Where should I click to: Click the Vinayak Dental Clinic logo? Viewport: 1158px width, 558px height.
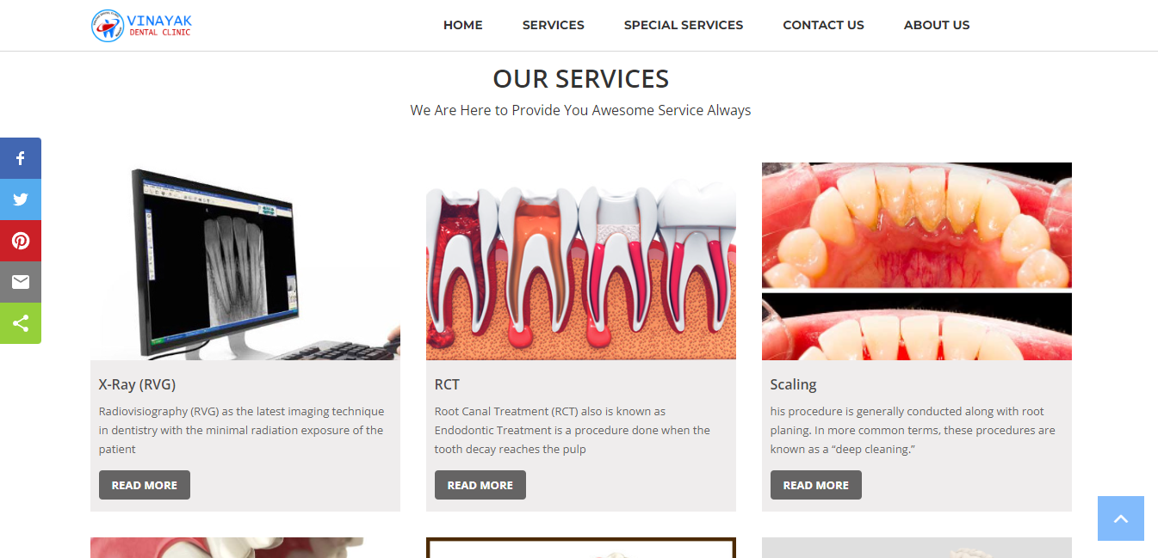point(141,25)
